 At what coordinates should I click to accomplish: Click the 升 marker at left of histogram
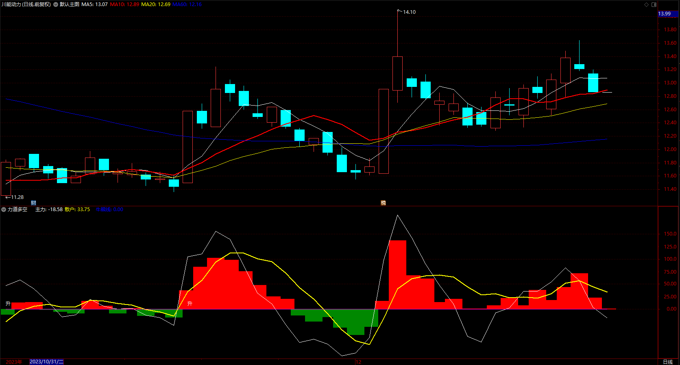pos(8,303)
